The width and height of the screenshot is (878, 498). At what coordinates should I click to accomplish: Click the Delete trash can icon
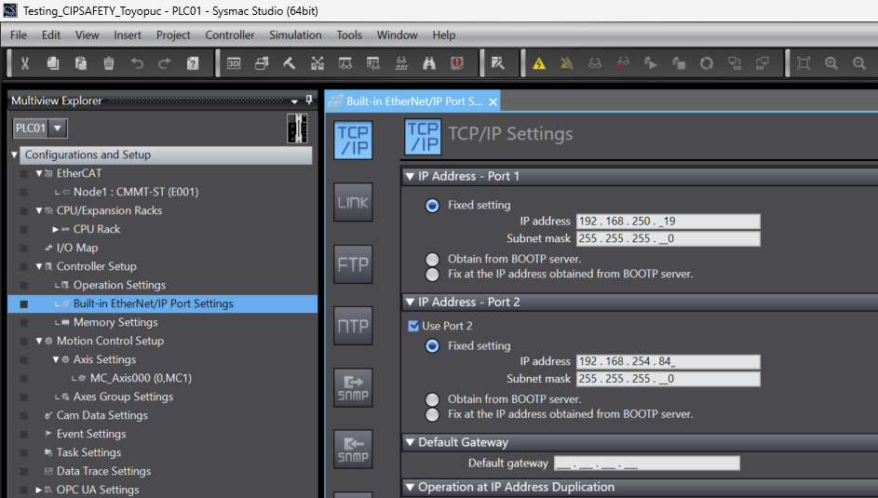[x=109, y=63]
